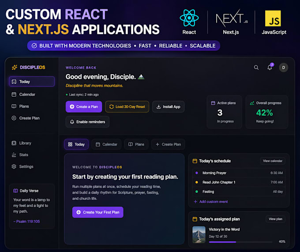The image size is (300, 252).
Task: Click the green dot beside Fasting
Action: coord(196,192)
